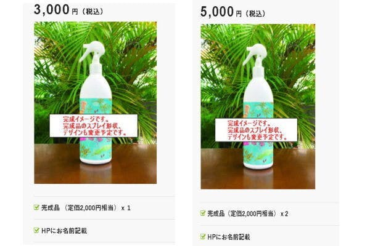Click the 完成イメージです notice on left image
This screenshot has height=246, width=370.
coord(94,125)
